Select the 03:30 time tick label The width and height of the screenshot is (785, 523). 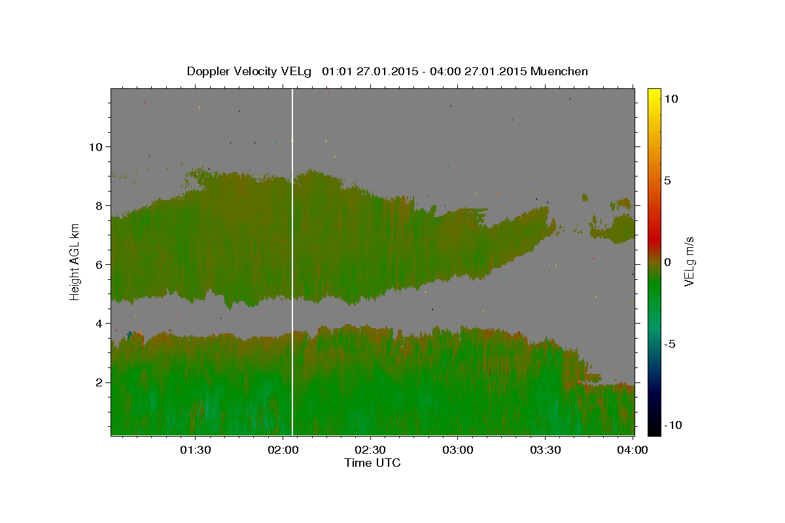pos(546,450)
